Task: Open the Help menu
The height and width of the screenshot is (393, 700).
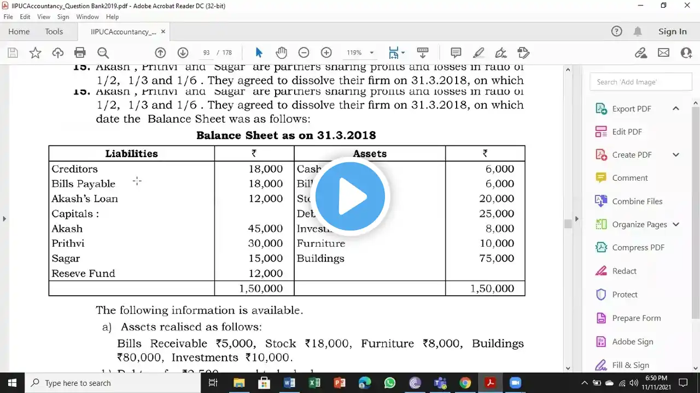Action: point(112,17)
